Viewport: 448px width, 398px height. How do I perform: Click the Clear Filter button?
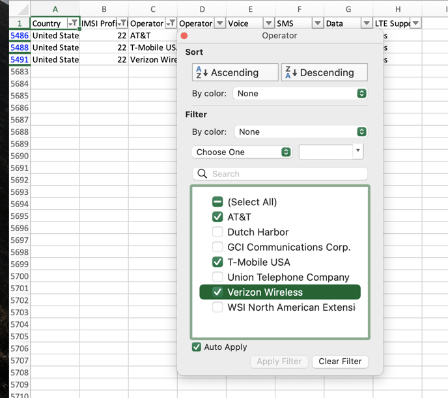click(340, 362)
